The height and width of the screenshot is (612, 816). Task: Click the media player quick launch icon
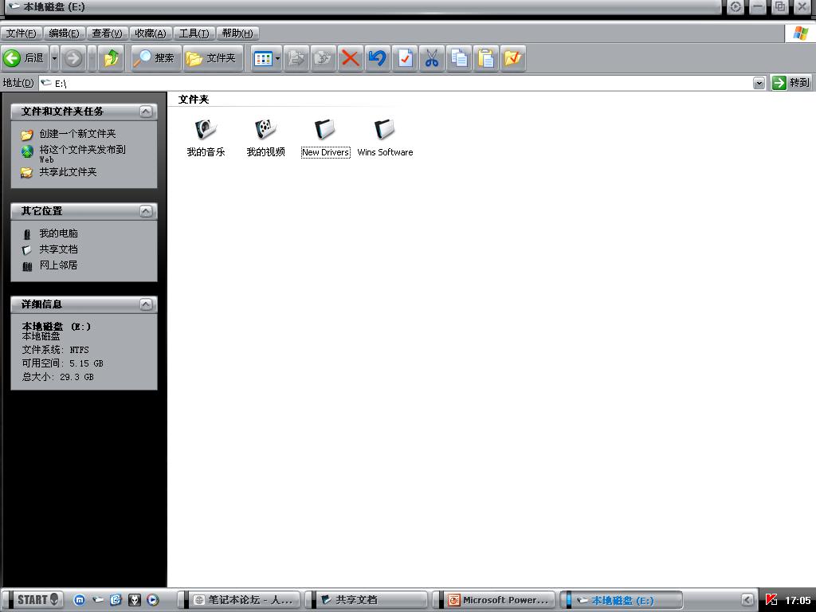[x=152, y=600]
